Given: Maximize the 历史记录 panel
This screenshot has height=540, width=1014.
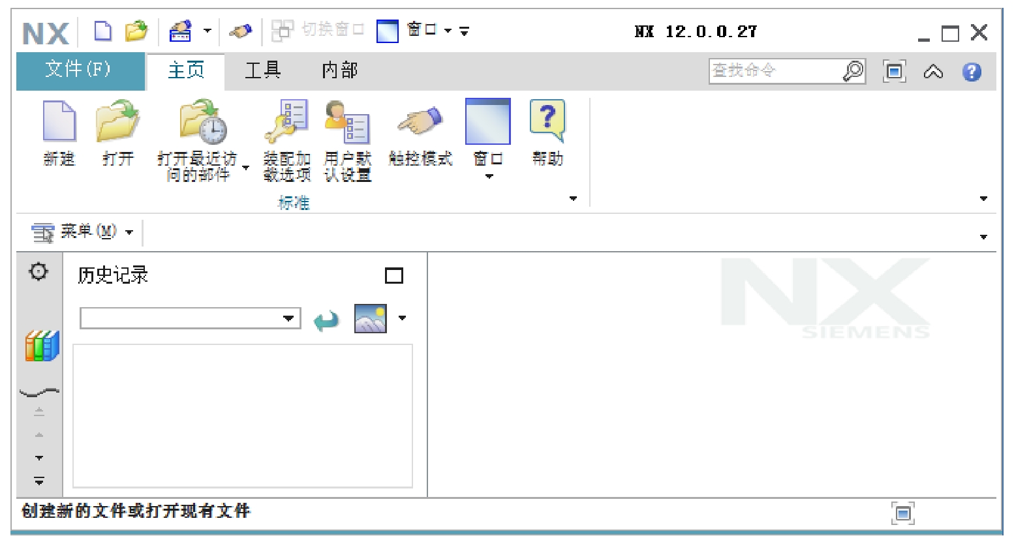Looking at the screenshot, I should [x=394, y=276].
